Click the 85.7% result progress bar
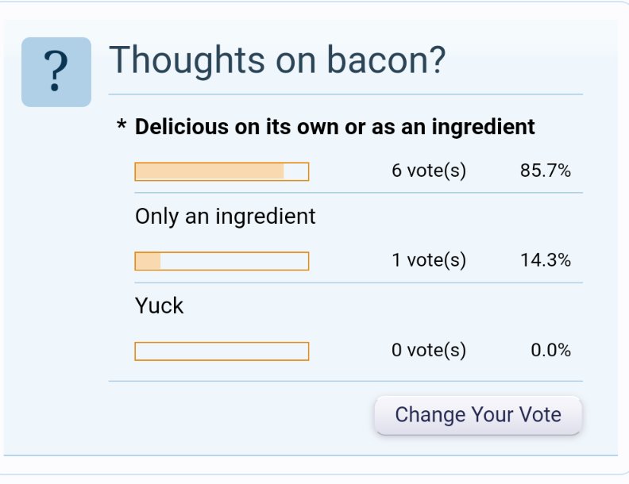The width and height of the screenshot is (629, 484). coord(222,171)
